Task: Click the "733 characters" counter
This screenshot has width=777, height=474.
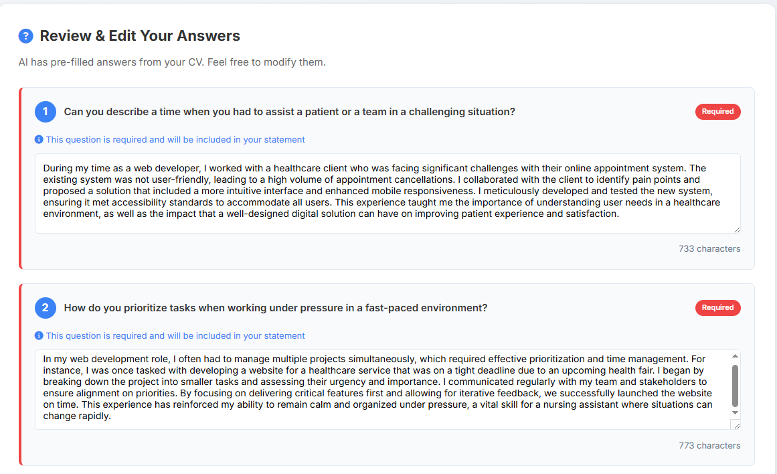Action: click(x=709, y=249)
